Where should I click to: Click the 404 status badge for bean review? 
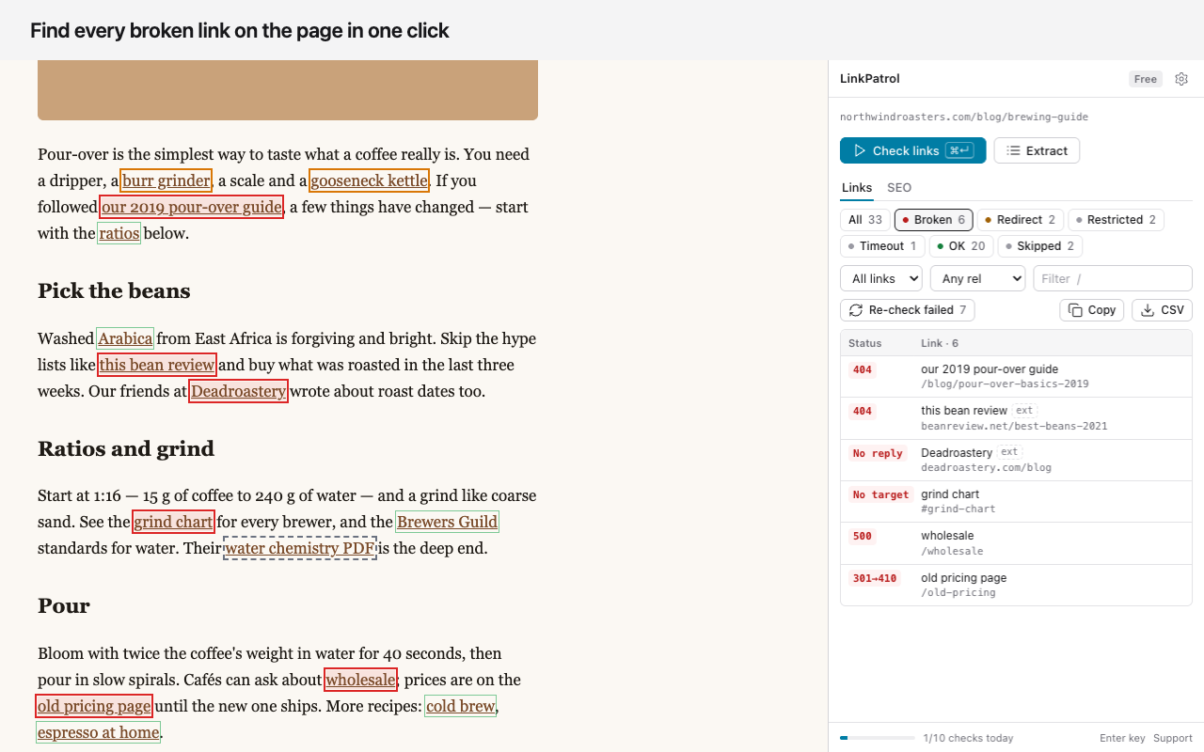(863, 411)
